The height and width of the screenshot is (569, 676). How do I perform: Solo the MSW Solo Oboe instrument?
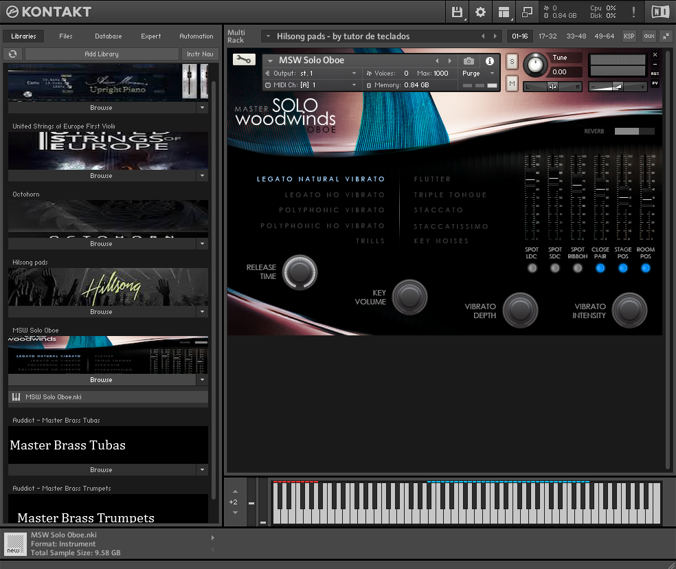pos(512,61)
